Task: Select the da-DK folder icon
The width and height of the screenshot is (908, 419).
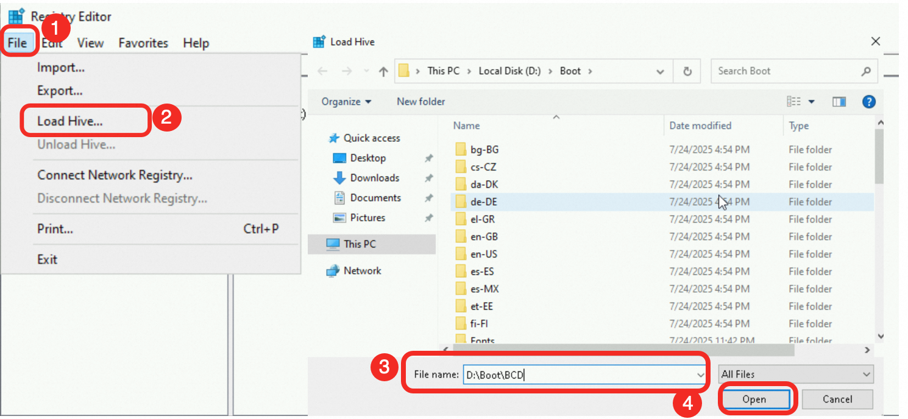Action: [x=461, y=185]
